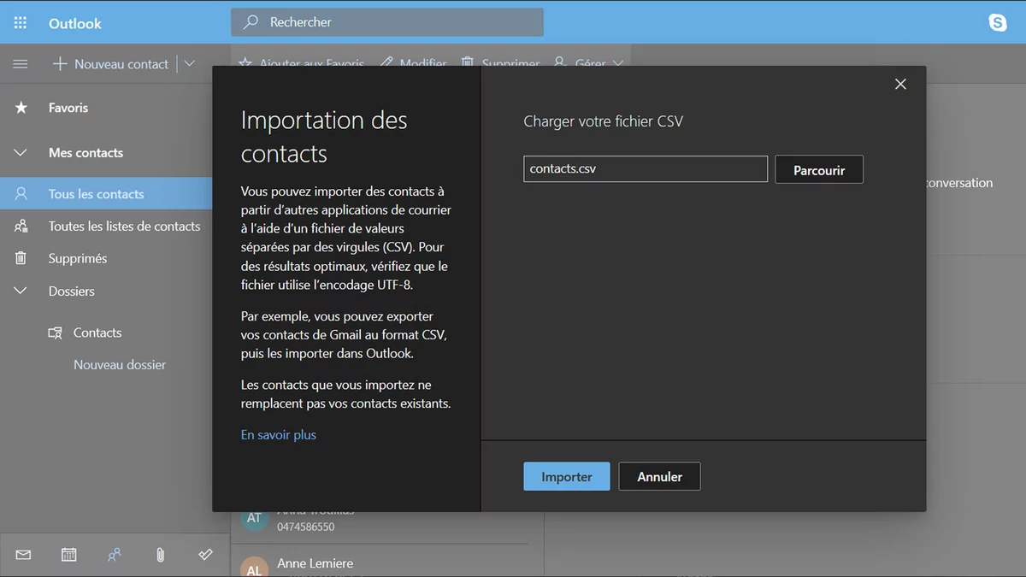Click the contacts.csv file path field
The image size is (1026, 577).
tap(645, 169)
